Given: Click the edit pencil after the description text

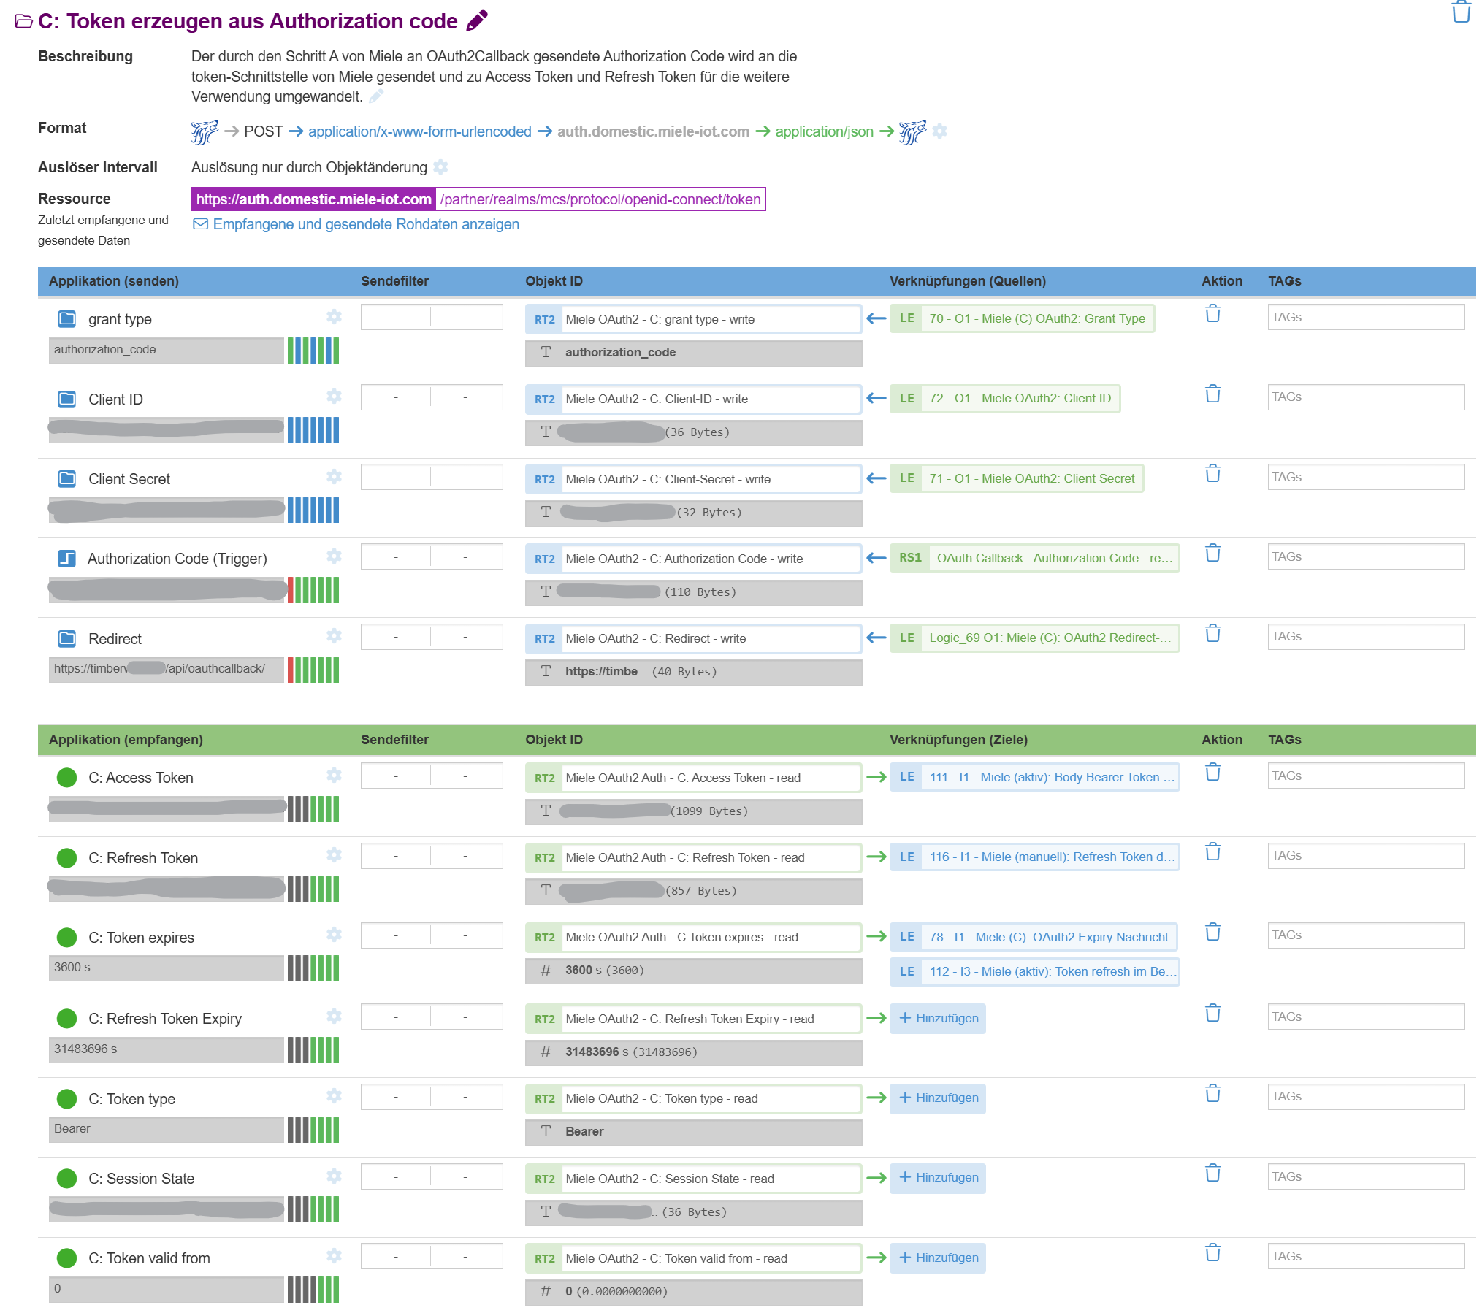Looking at the screenshot, I should pyautogui.click(x=376, y=96).
